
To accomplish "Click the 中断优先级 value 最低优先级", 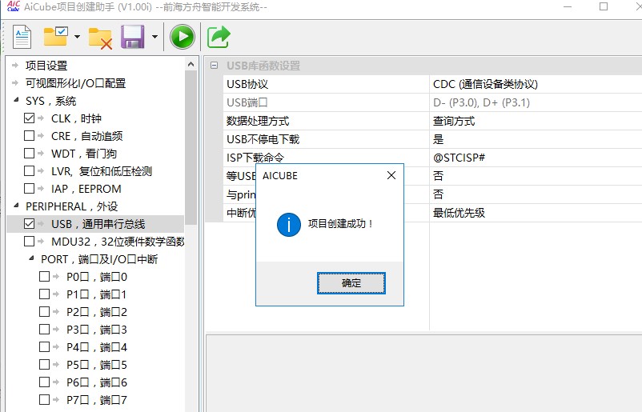I will (459, 213).
